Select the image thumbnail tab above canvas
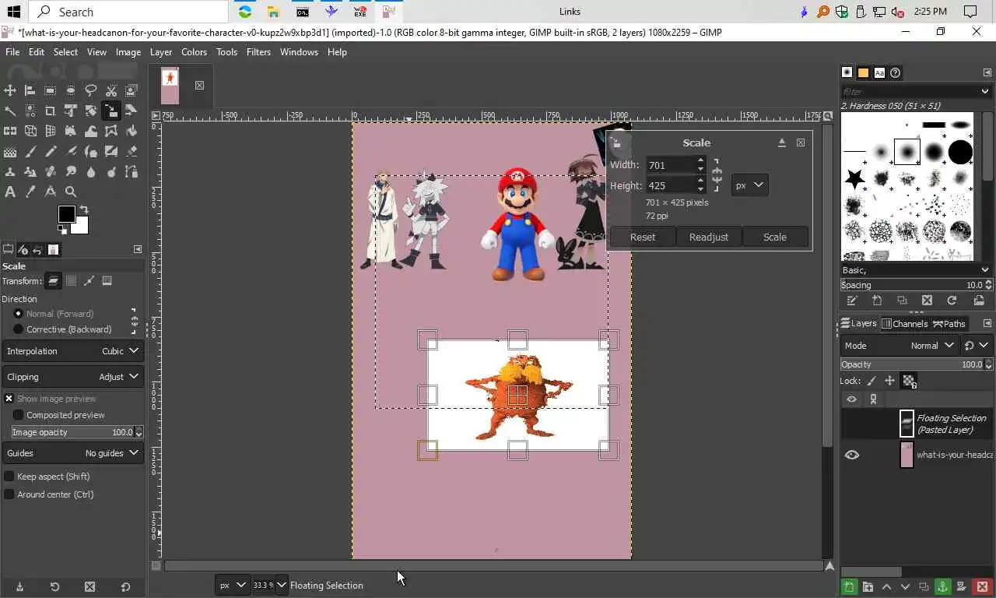Screen dimensions: 996x598 170,86
